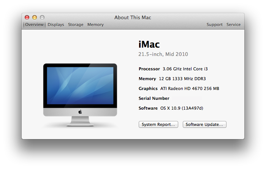Viewport: 266px width, 169px height.
Task: Open the Storage tab
Action: click(76, 25)
